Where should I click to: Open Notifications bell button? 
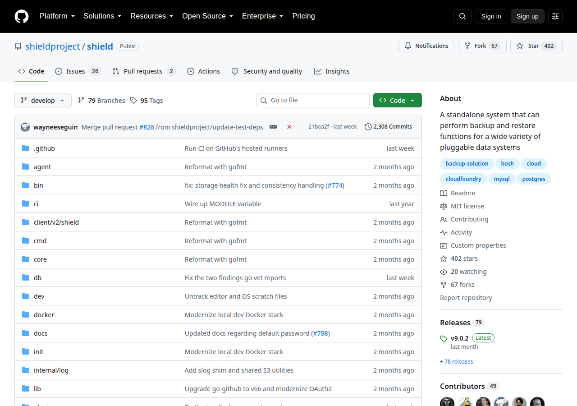coord(426,46)
